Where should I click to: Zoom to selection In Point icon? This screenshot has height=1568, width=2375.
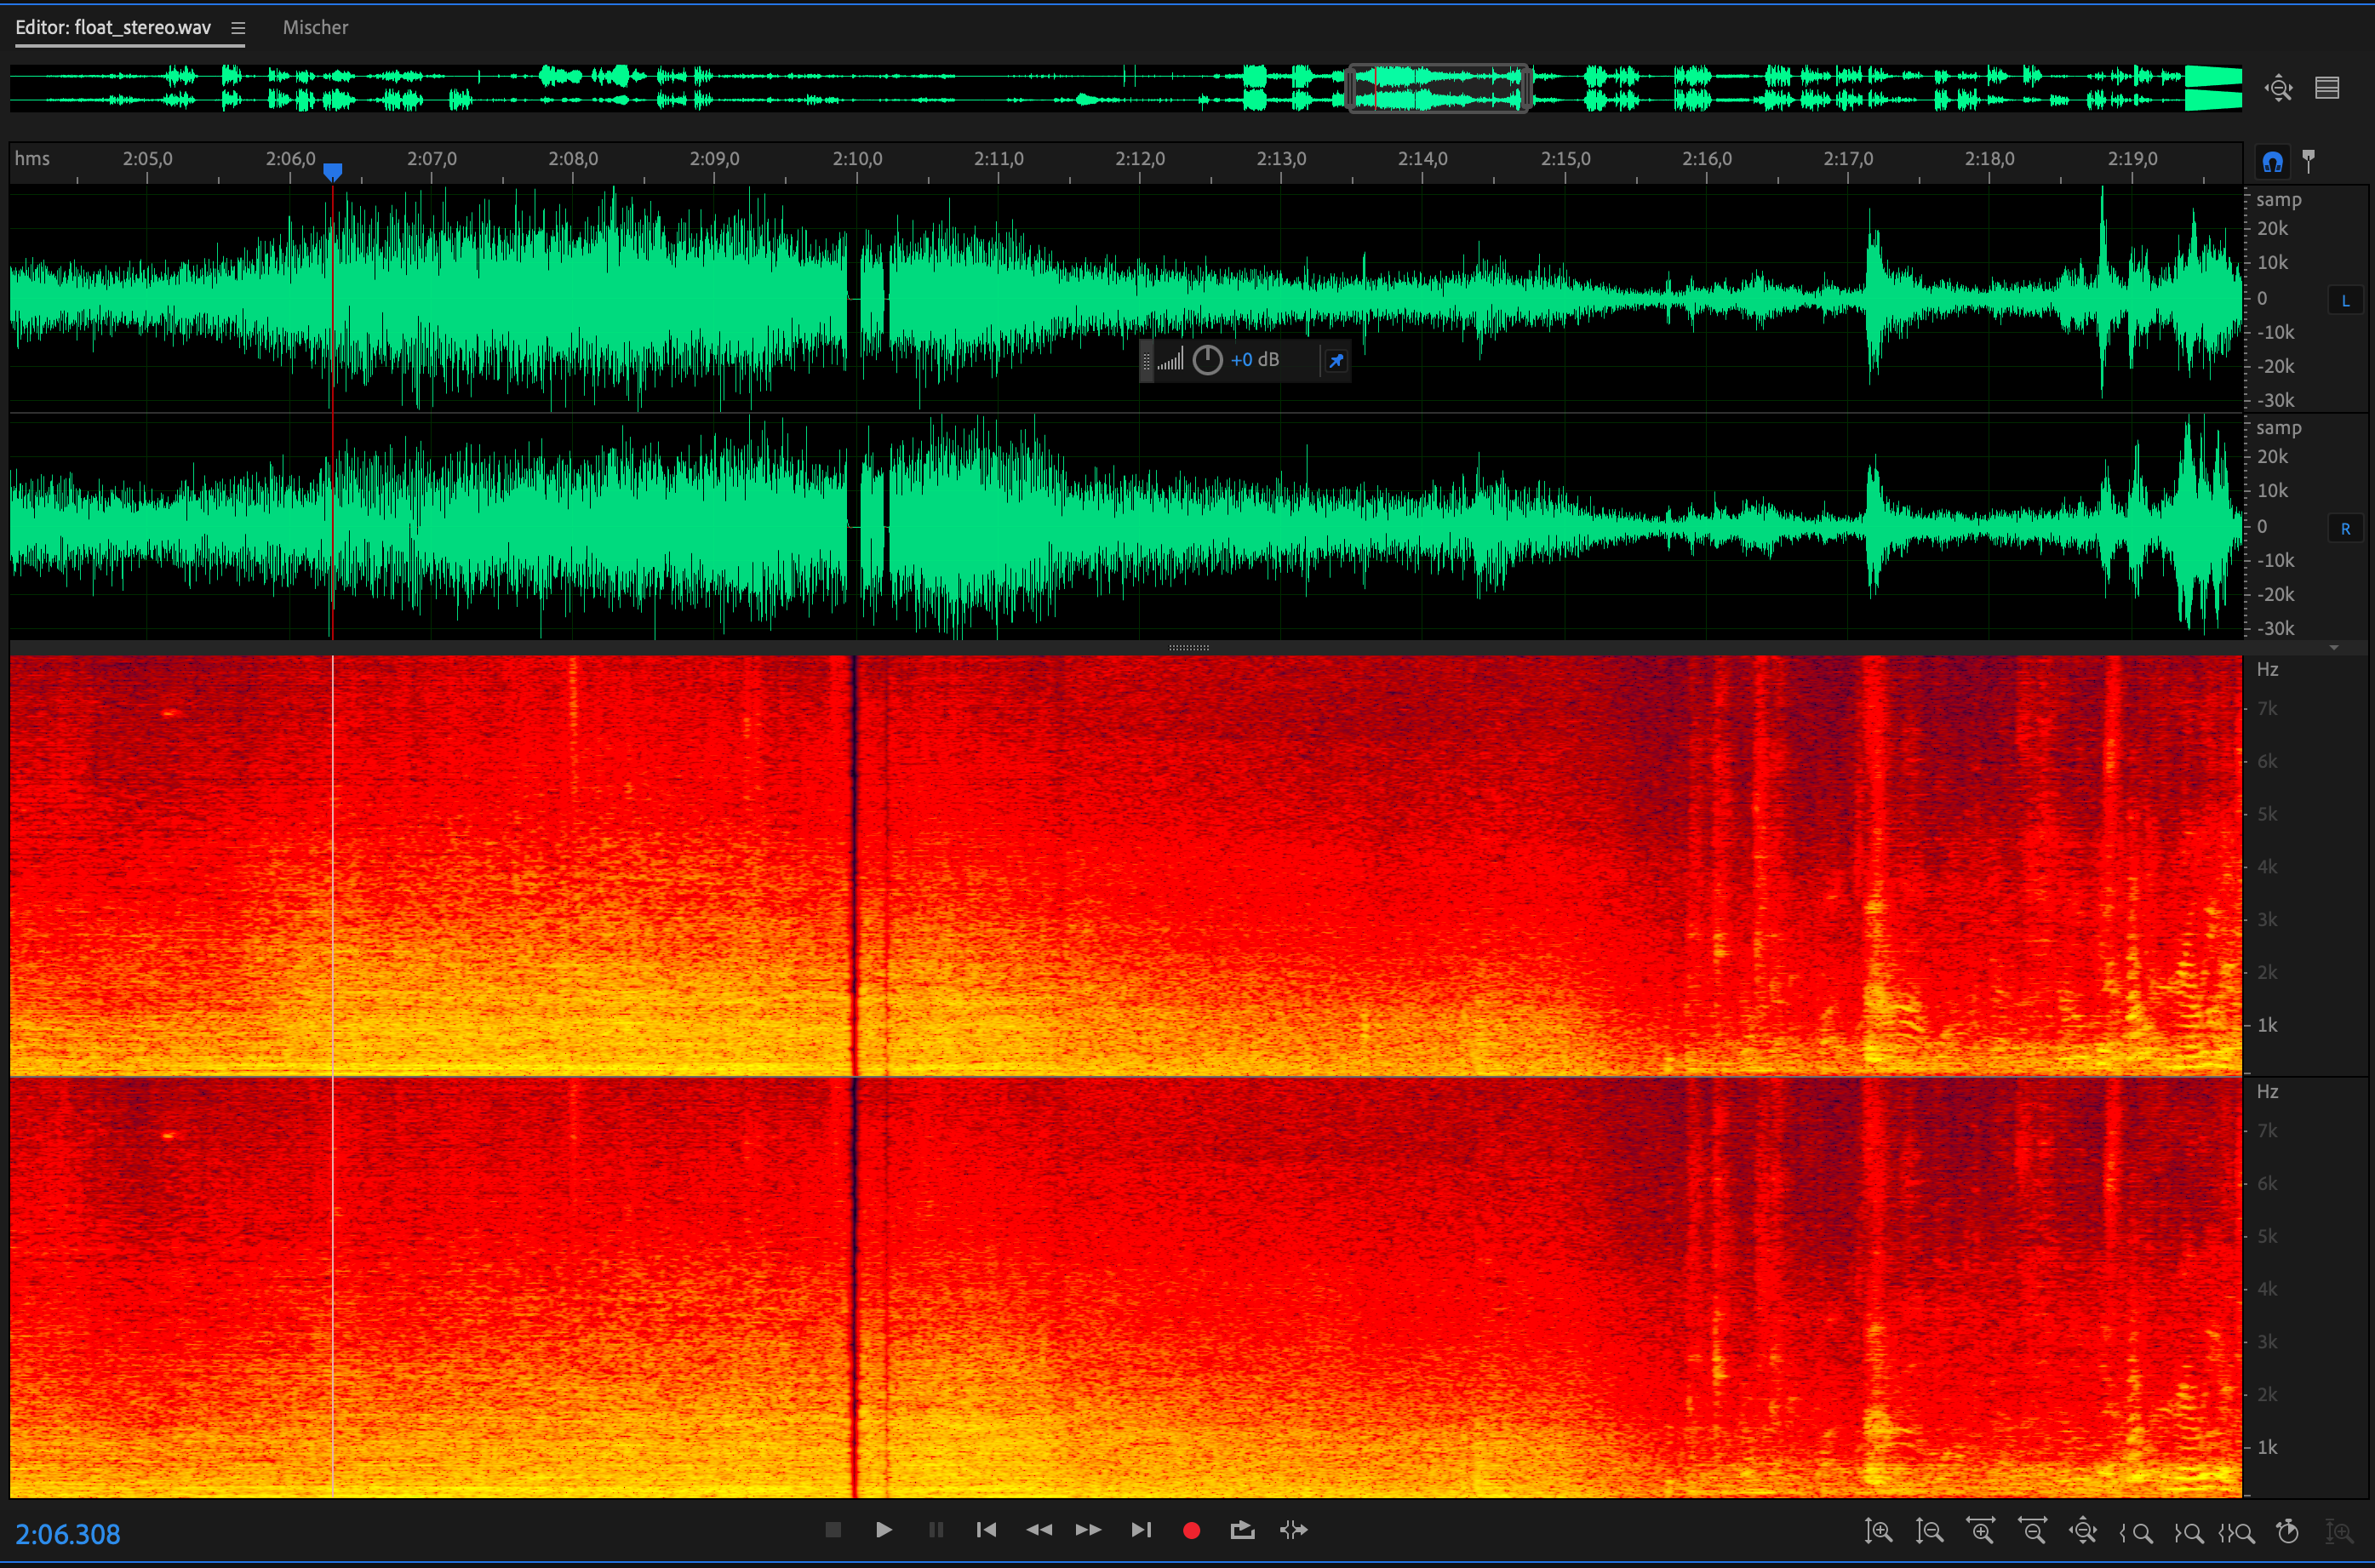[2135, 1531]
